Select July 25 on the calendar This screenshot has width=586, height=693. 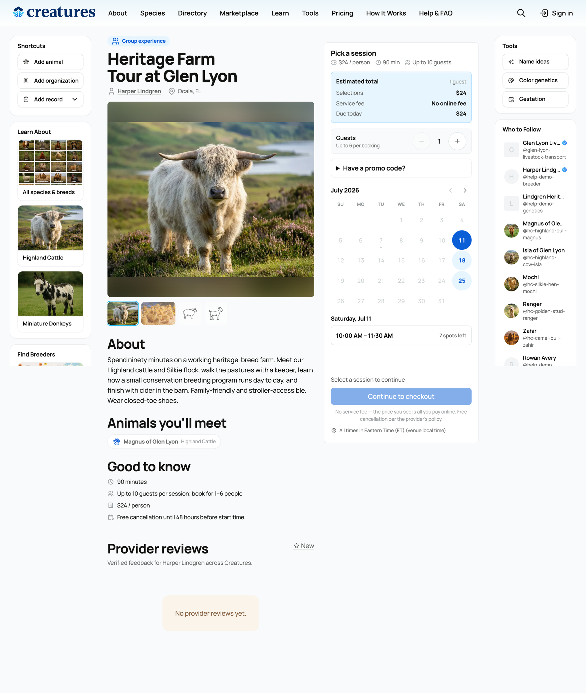coord(461,281)
